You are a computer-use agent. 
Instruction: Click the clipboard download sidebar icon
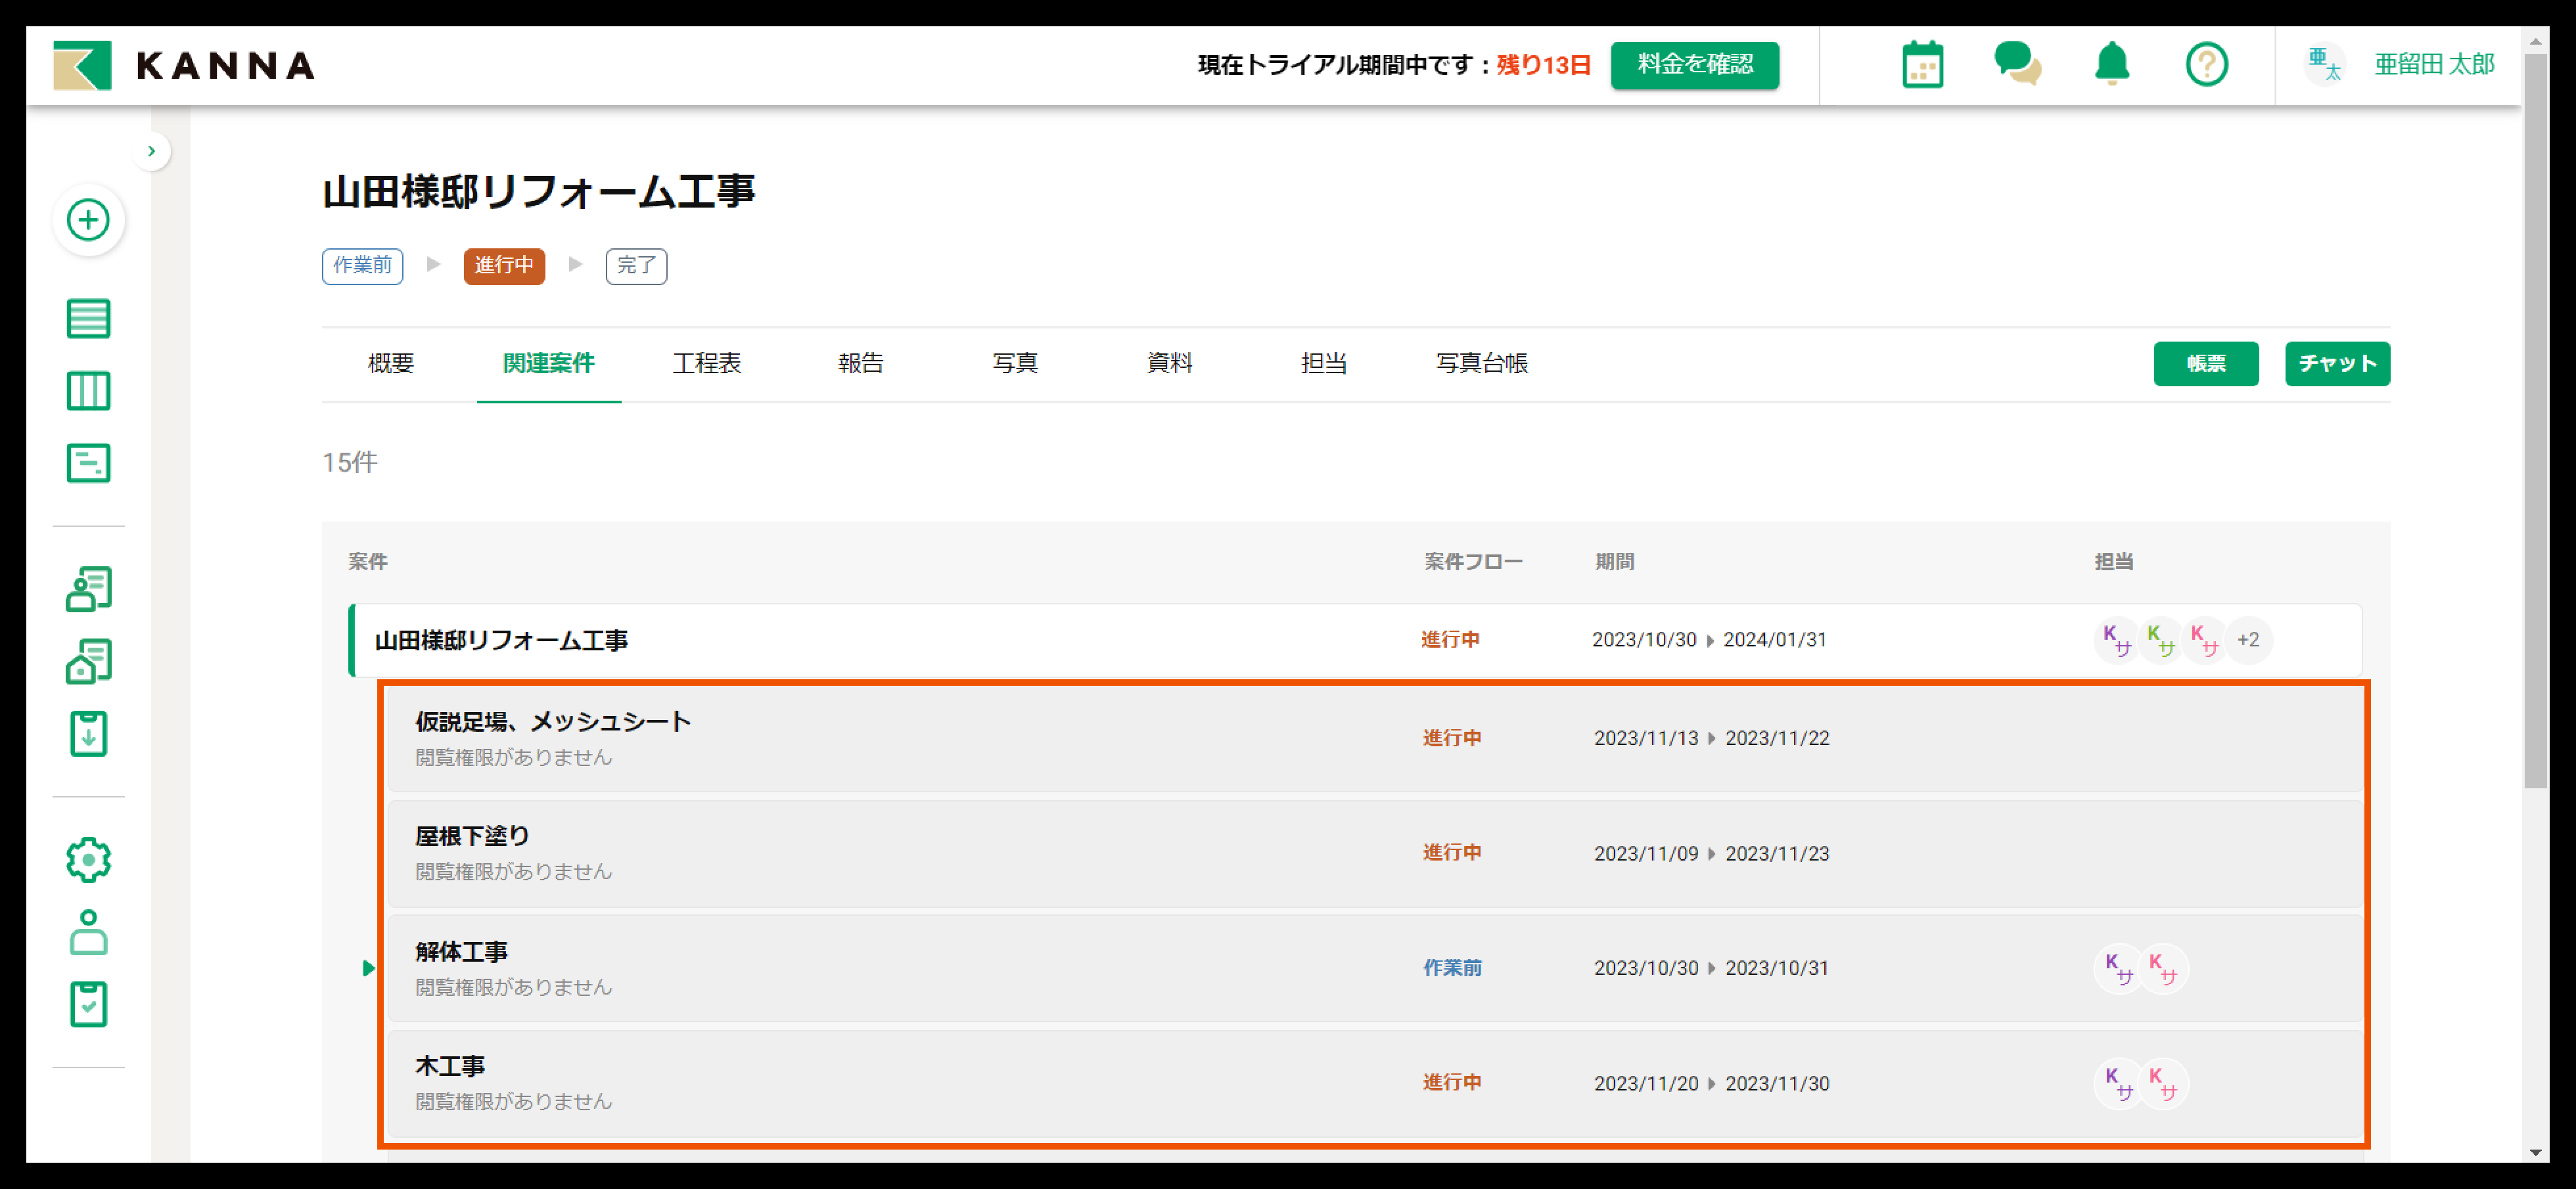pyautogui.click(x=88, y=733)
